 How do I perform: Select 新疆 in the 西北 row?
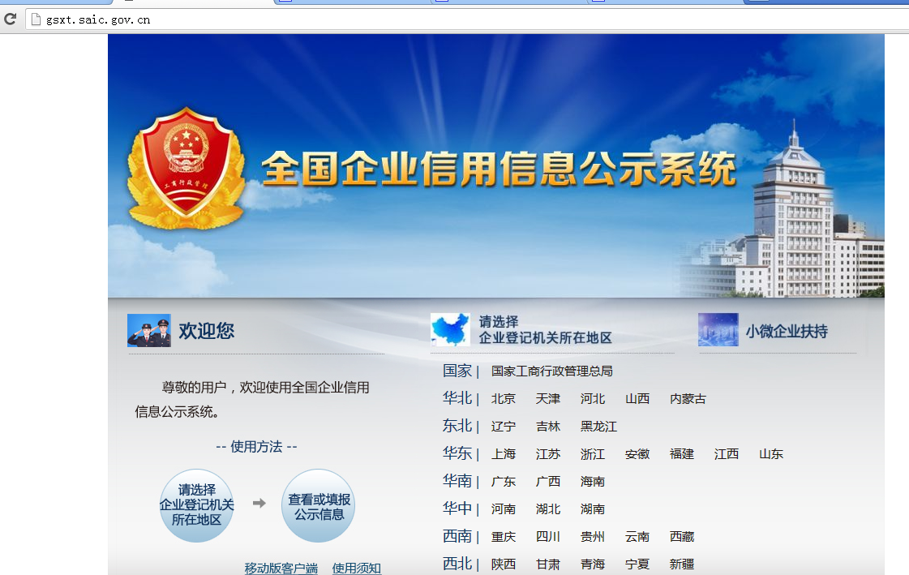coord(683,564)
